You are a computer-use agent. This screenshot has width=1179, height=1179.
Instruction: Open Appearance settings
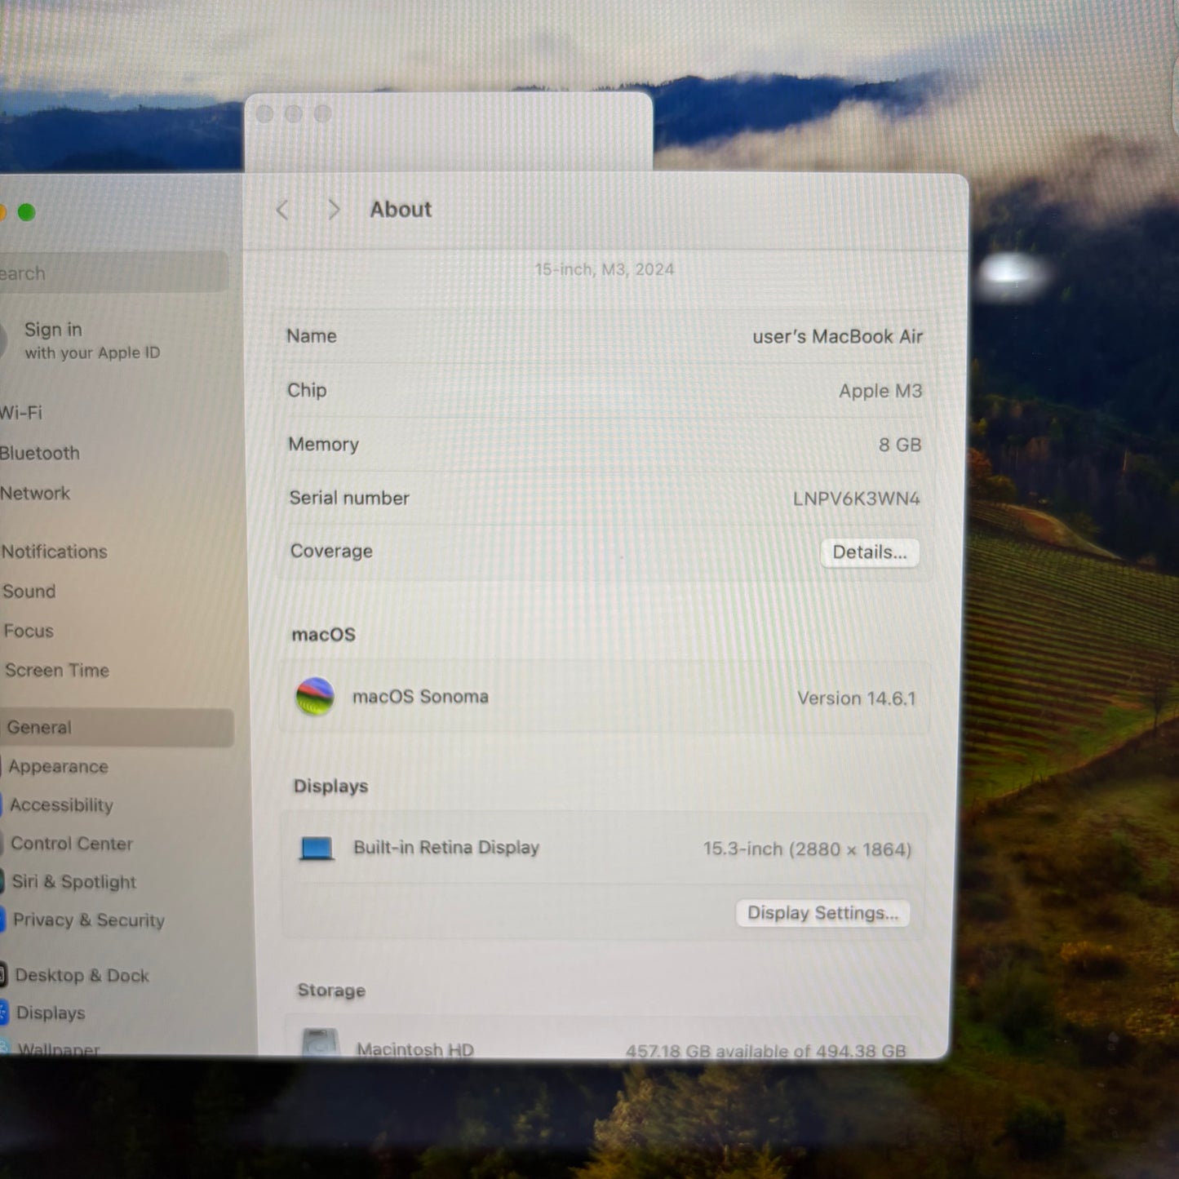coord(58,766)
